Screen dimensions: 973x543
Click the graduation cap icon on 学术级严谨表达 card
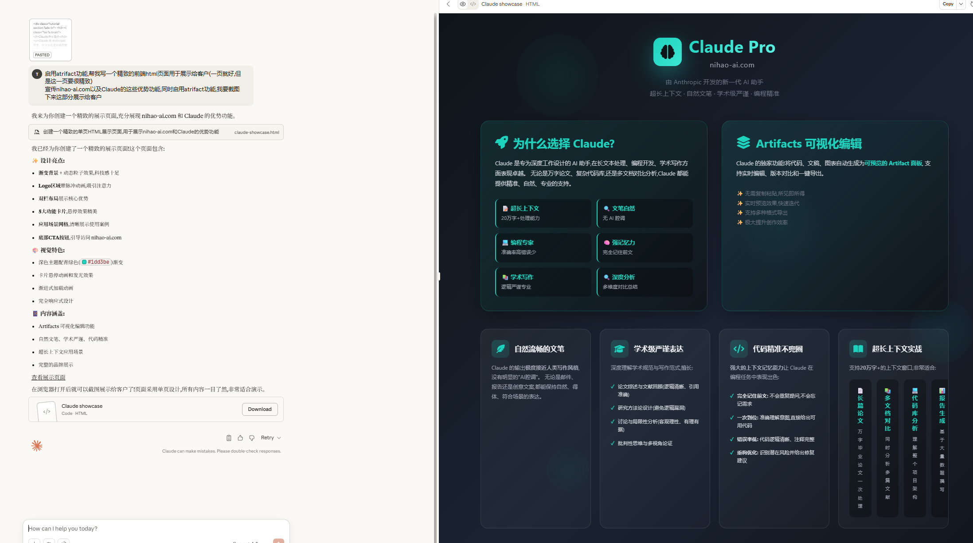619,349
